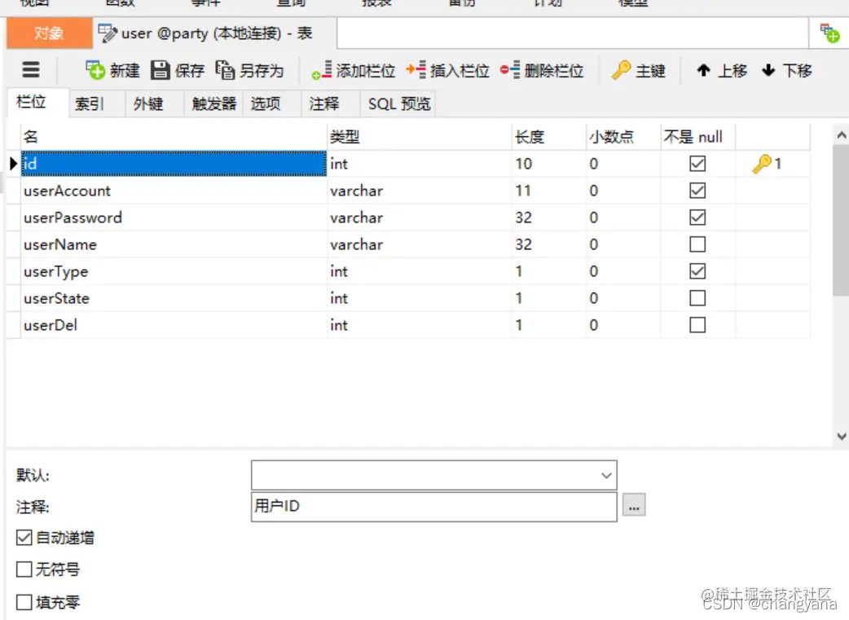The height and width of the screenshot is (620, 849).
Task: Toggle not null for userPassword field
Action: click(x=697, y=218)
